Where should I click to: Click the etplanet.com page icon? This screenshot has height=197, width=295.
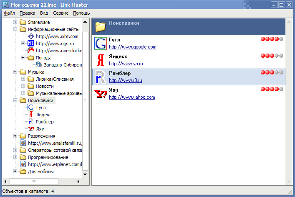pyautogui.click(x=23, y=164)
